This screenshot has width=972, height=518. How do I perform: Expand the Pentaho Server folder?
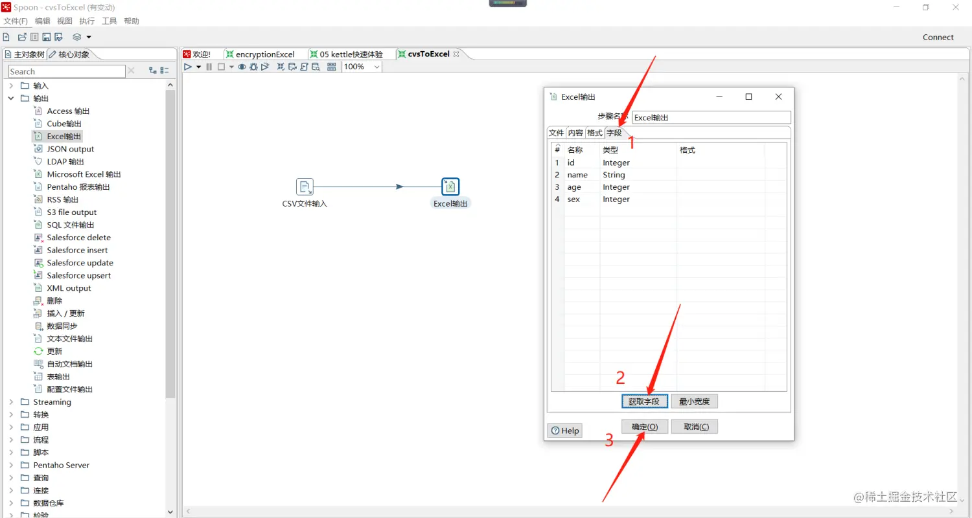pos(11,465)
